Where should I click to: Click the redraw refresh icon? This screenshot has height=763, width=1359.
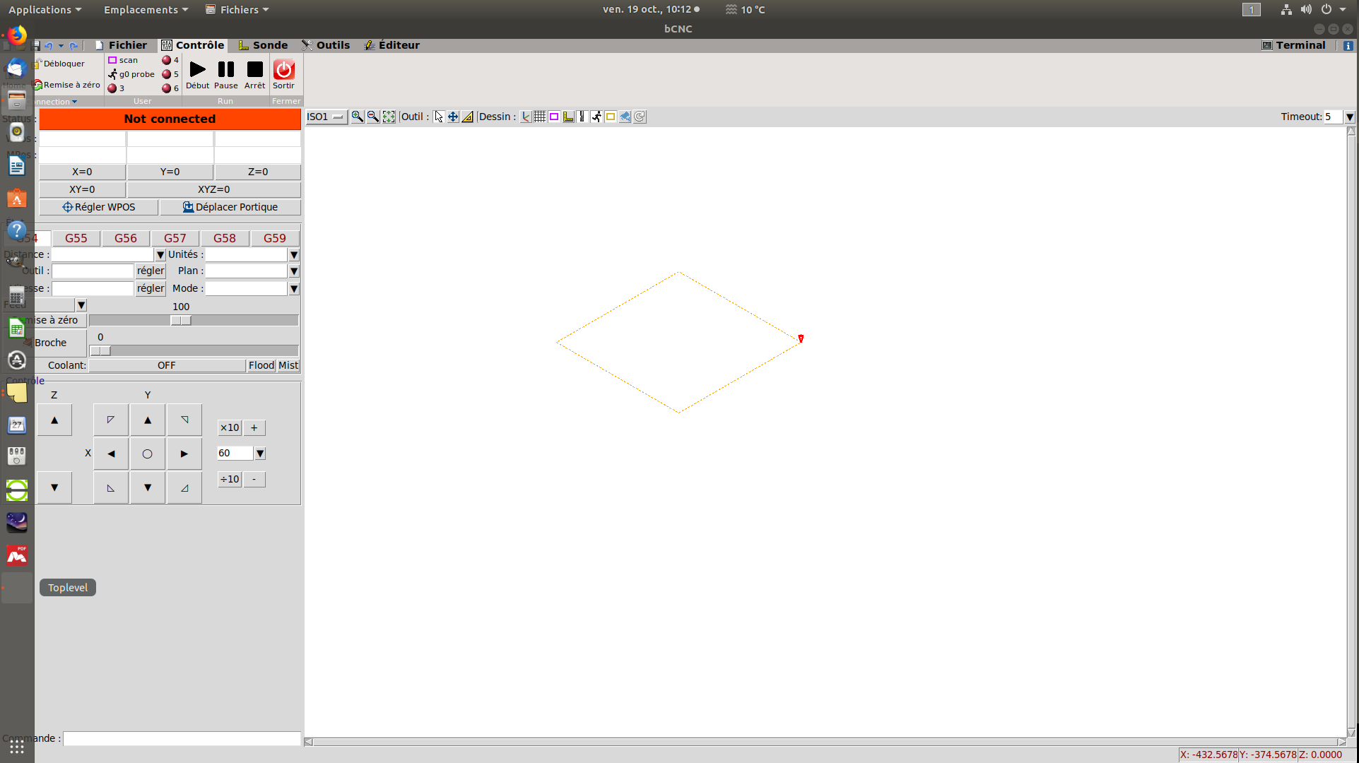coord(640,117)
